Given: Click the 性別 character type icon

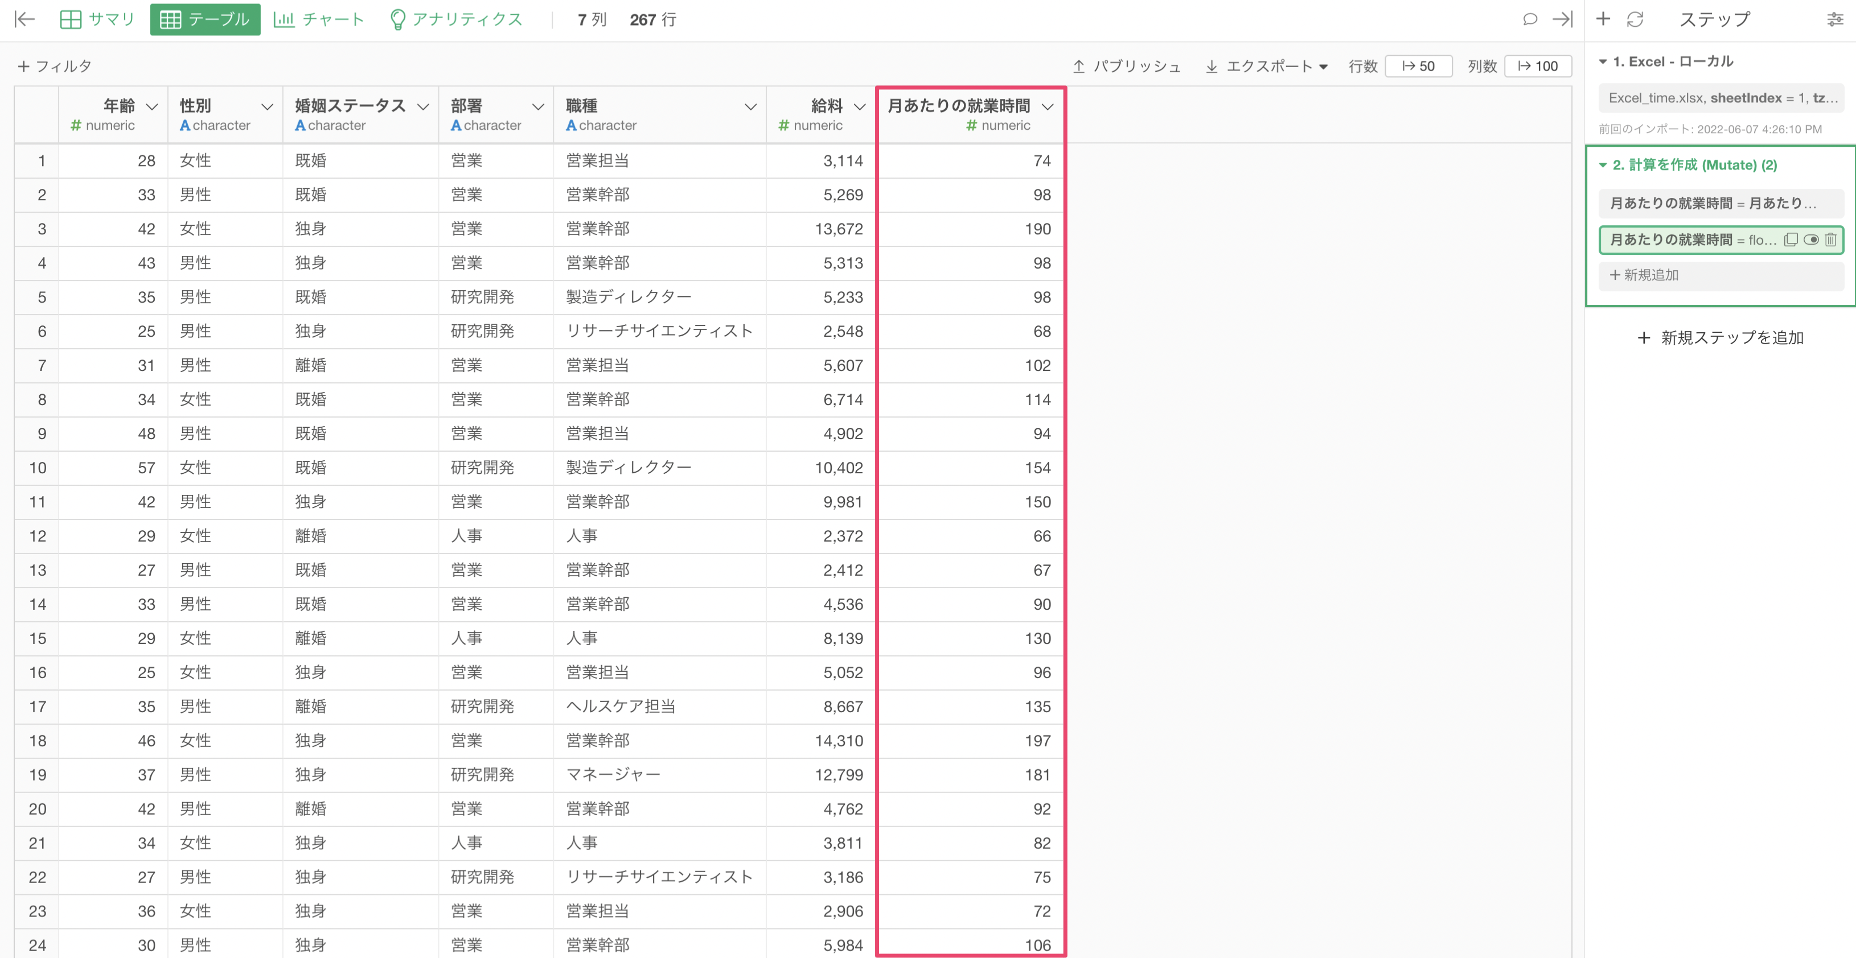Looking at the screenshot, I should pyautogui.click(x=185, y=125).
